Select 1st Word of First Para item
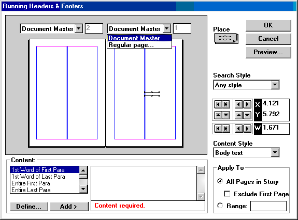The width and height of the screenshot is (298, 220). (x=45, y=169)
